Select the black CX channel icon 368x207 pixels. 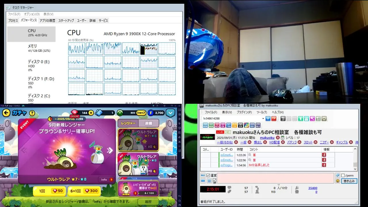coord(240,125)
